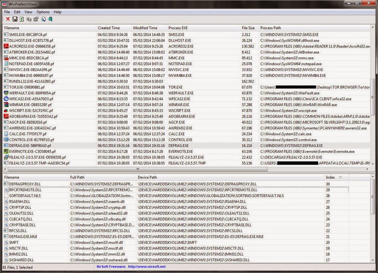Click the upper list scroll down arrow

(x=372, y=164)
